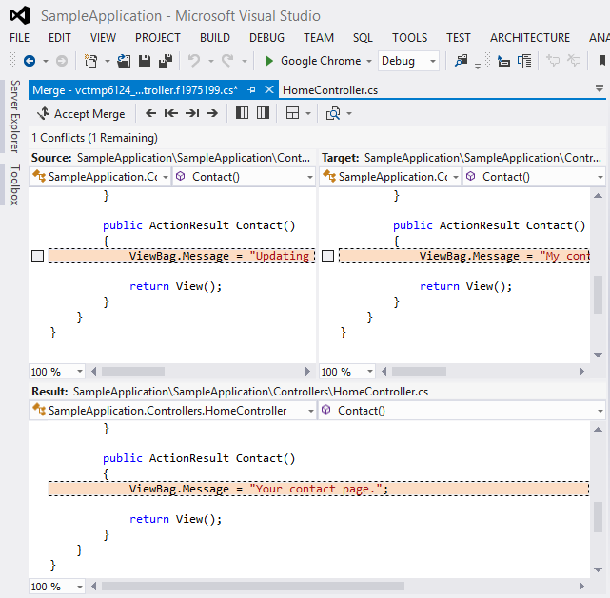The width and height of the screenshot is (610, 598).
Task: Start debugging with the green play icon
Action: 268,61
